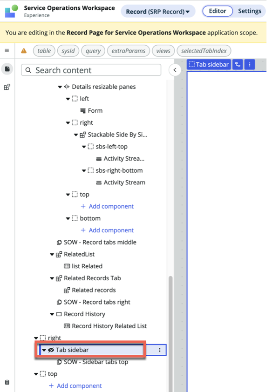The image size is (272, 392).
Task: Click the Record History Related List icon
Action: point(67,326)
